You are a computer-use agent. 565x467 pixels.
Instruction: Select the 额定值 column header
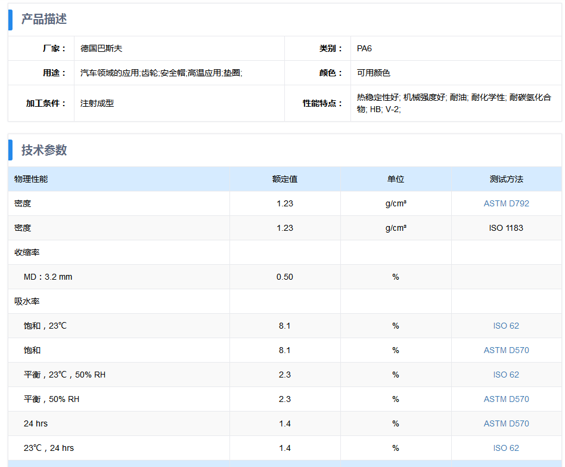tap(285, 179)
